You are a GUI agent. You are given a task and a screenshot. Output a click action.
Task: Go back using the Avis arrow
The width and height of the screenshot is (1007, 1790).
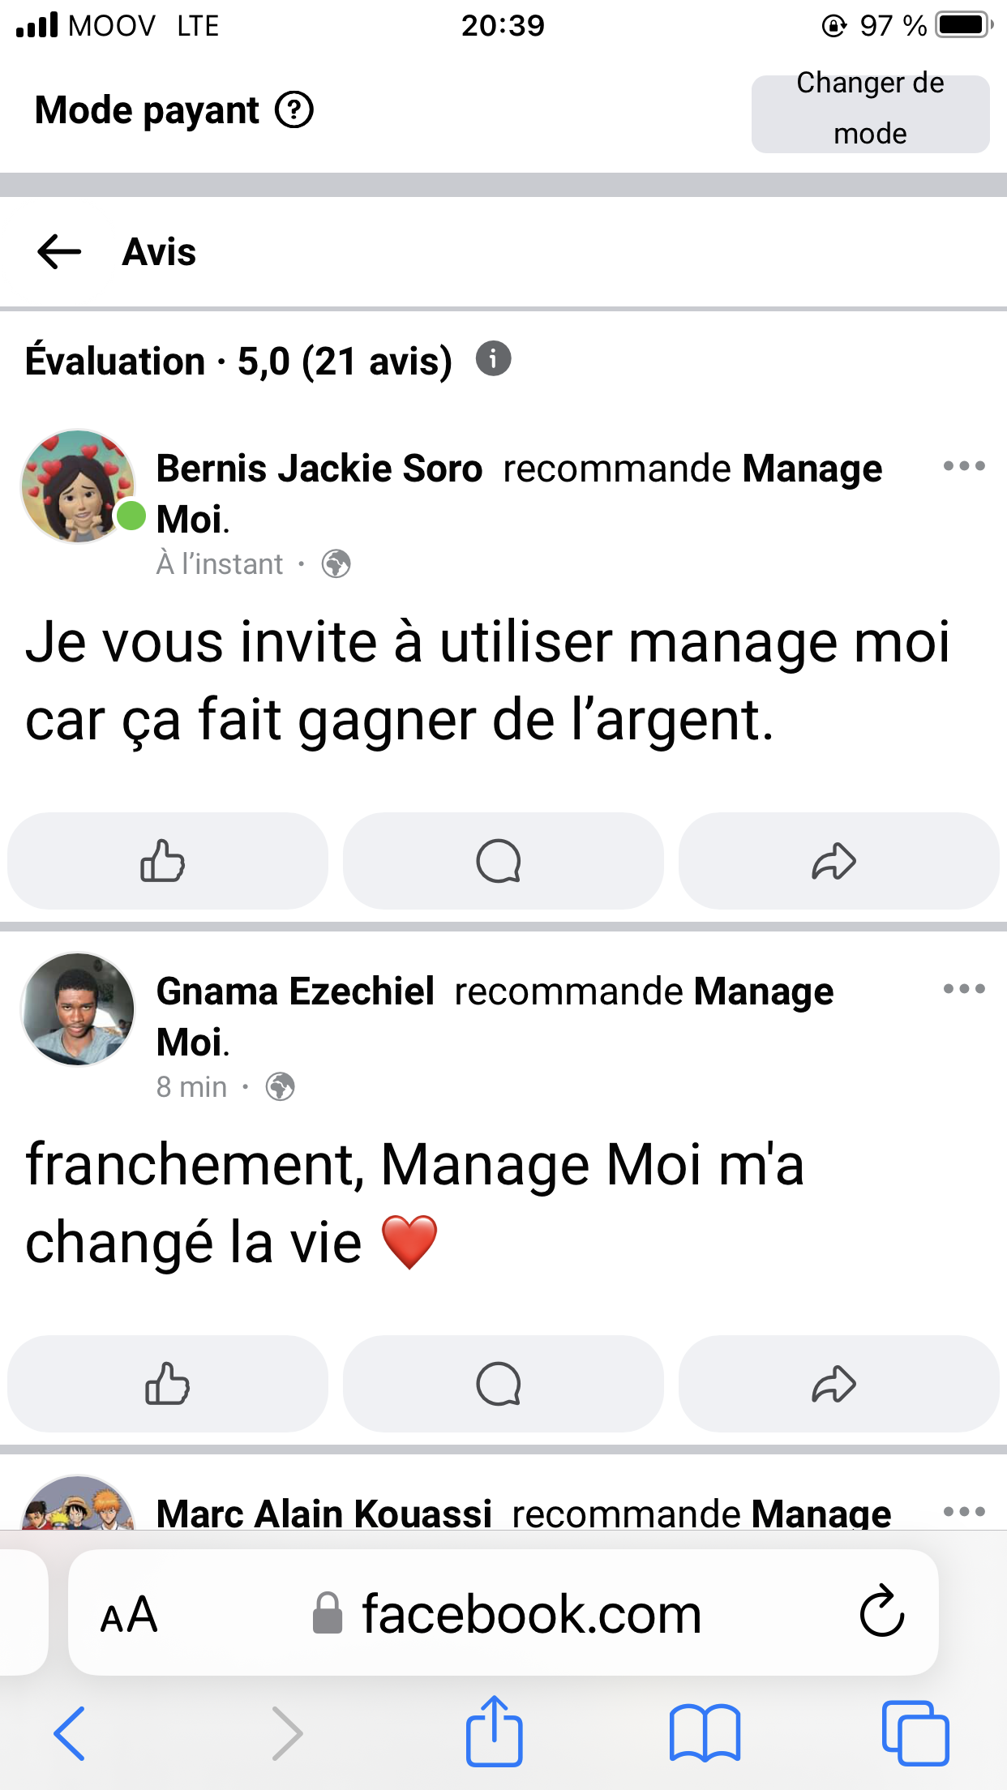(x=59, y=251)
